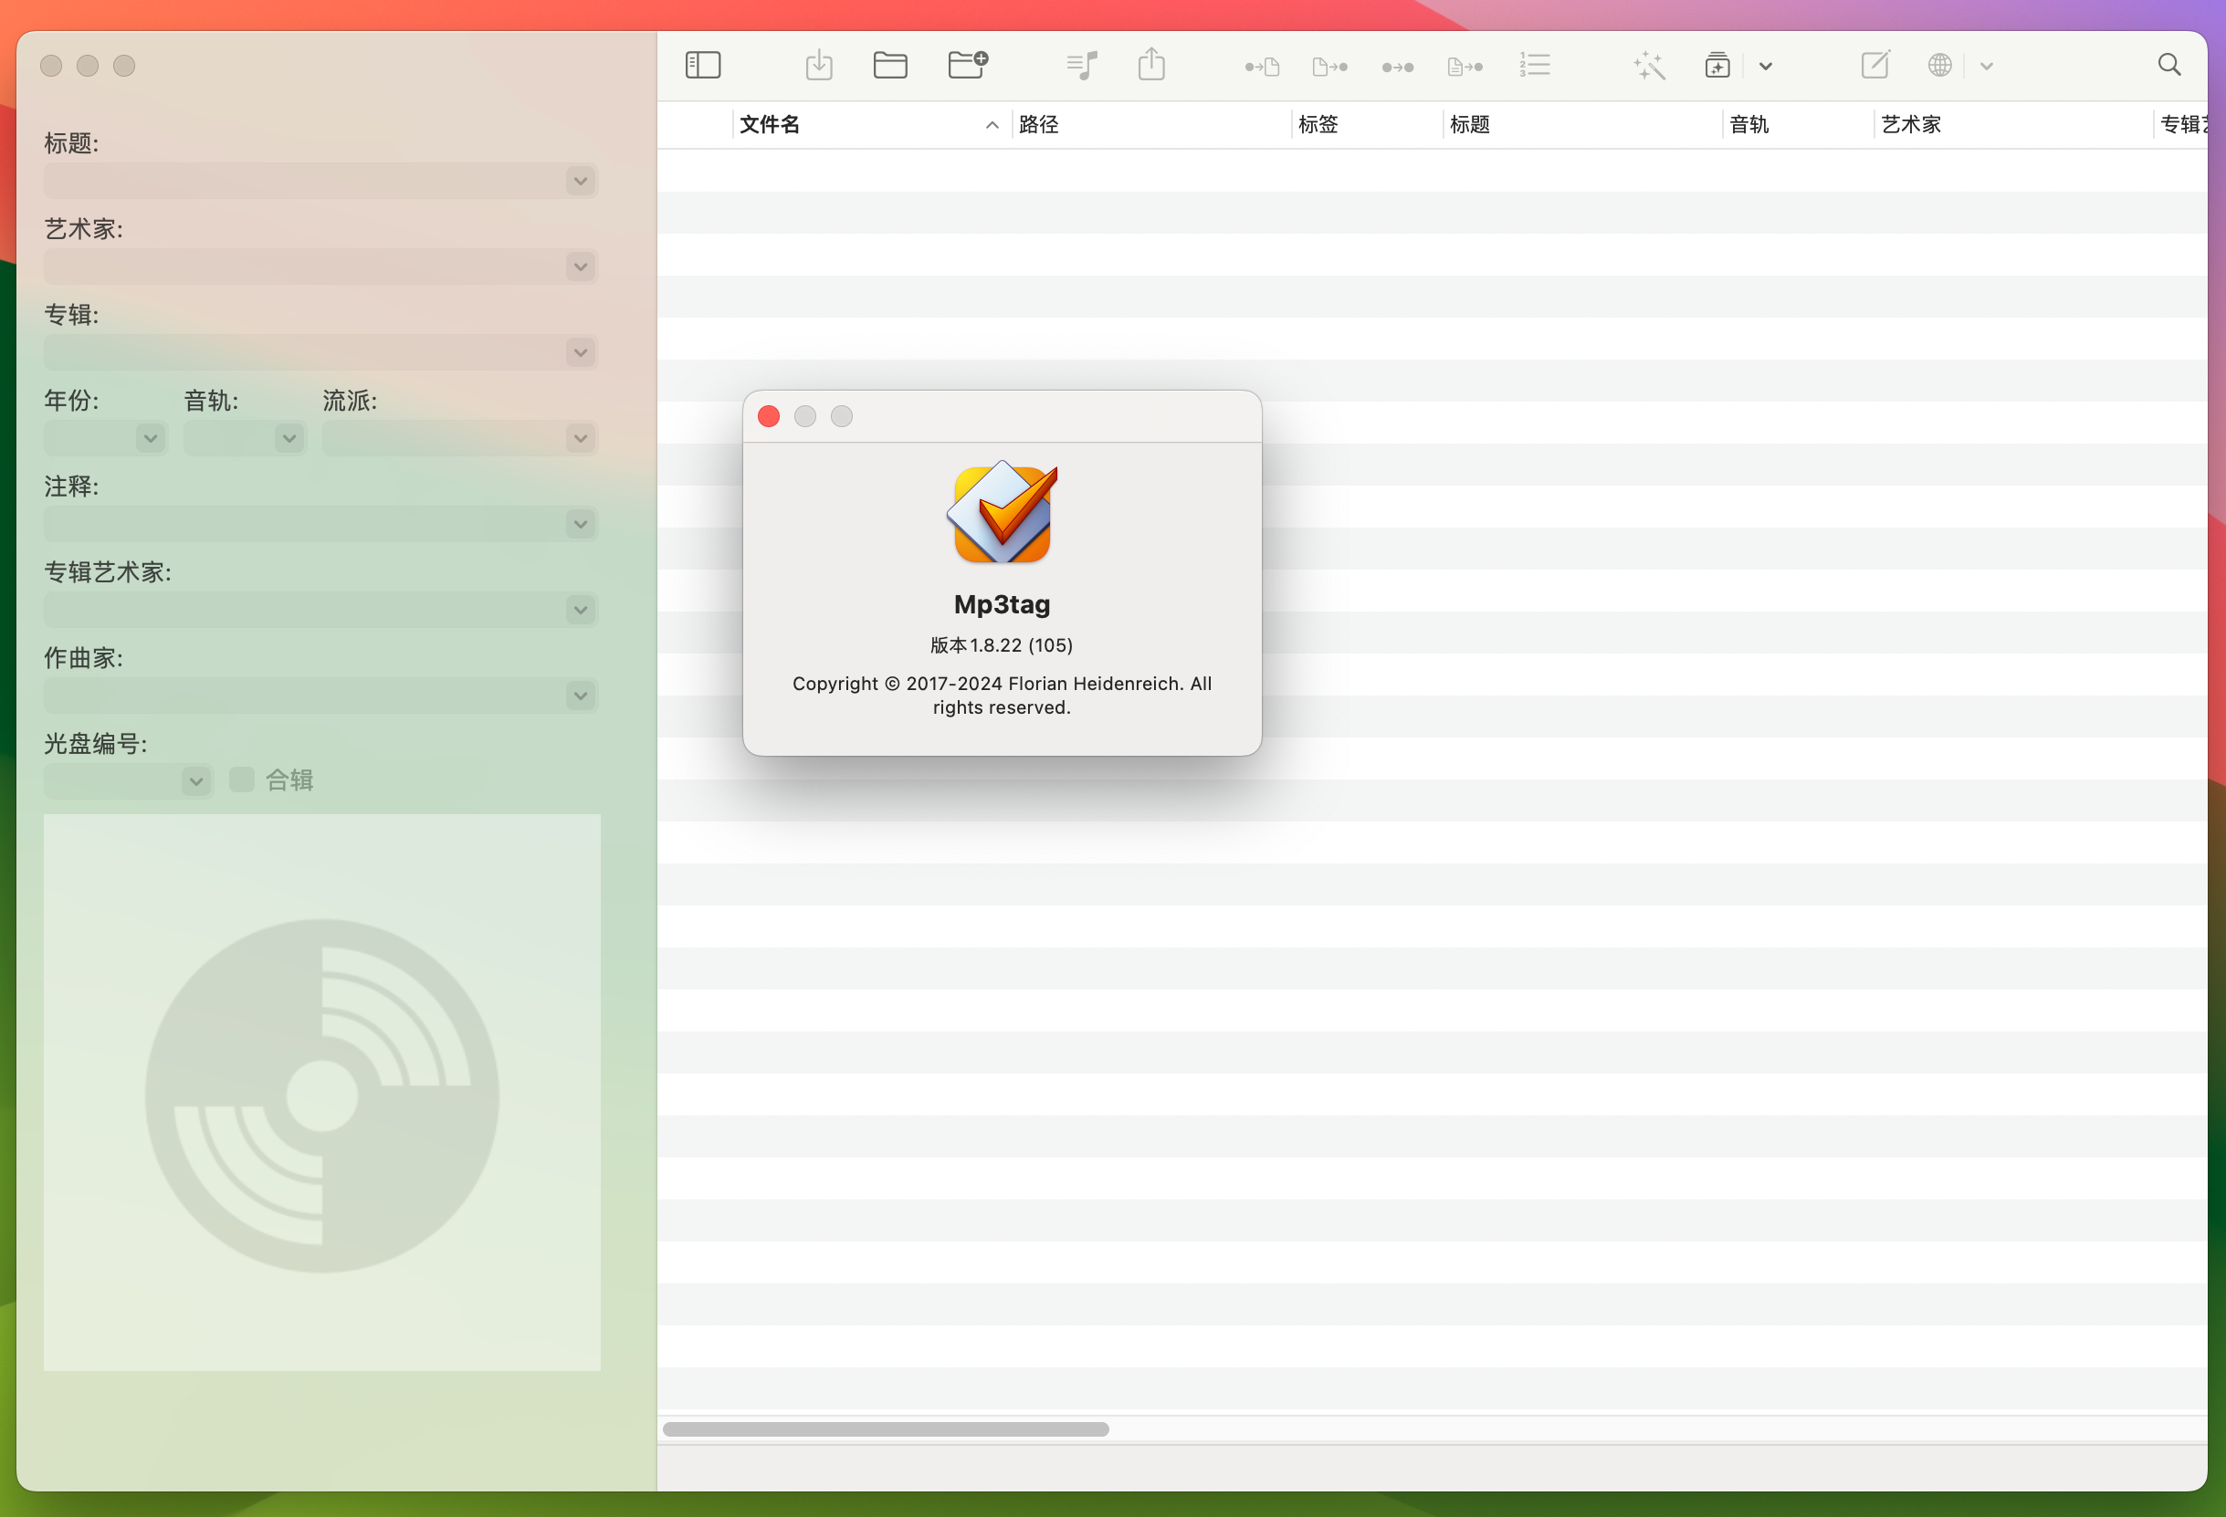Click the horizontal scrollbar of file list
The height and width of the screenshot is (1517, 2226).
(885, 1428)
